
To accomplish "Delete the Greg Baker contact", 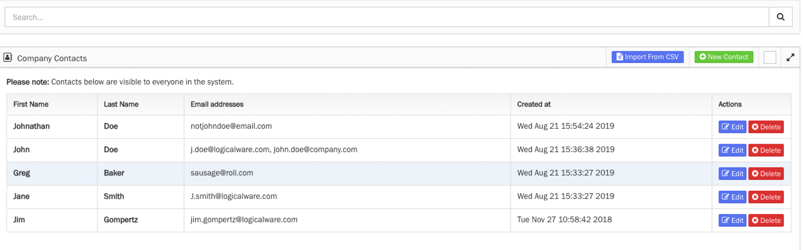I will coord(766,174).
